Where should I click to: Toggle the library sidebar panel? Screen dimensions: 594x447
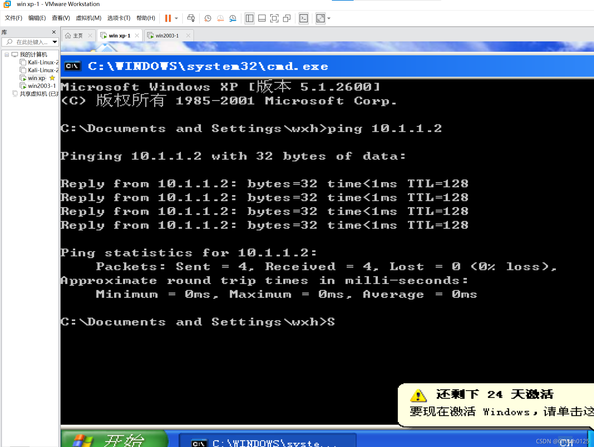click(x=249, y=18)
